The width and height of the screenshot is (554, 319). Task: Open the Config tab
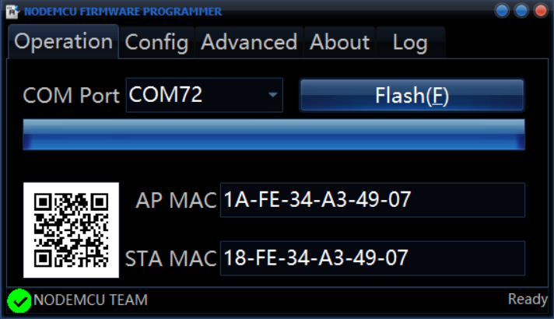point(156,42)
